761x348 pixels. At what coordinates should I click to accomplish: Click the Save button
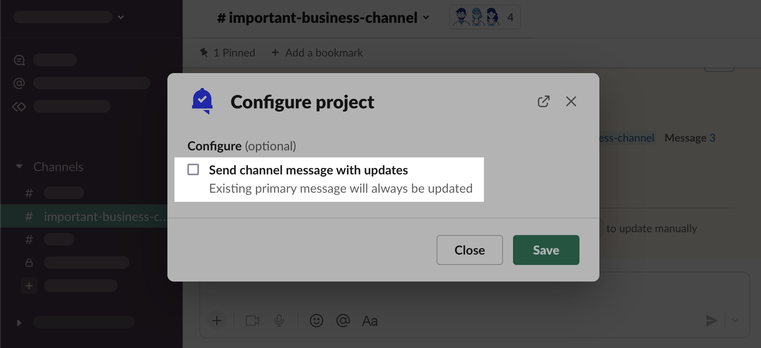coord(546,250)
